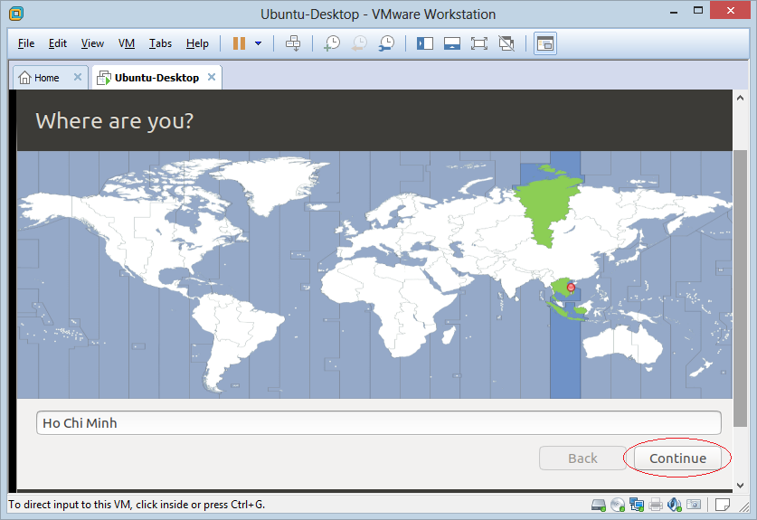Screen dimensions: 757x520
Task: Click the VMware Workstation title bar icon
Action: pos(16,14)
